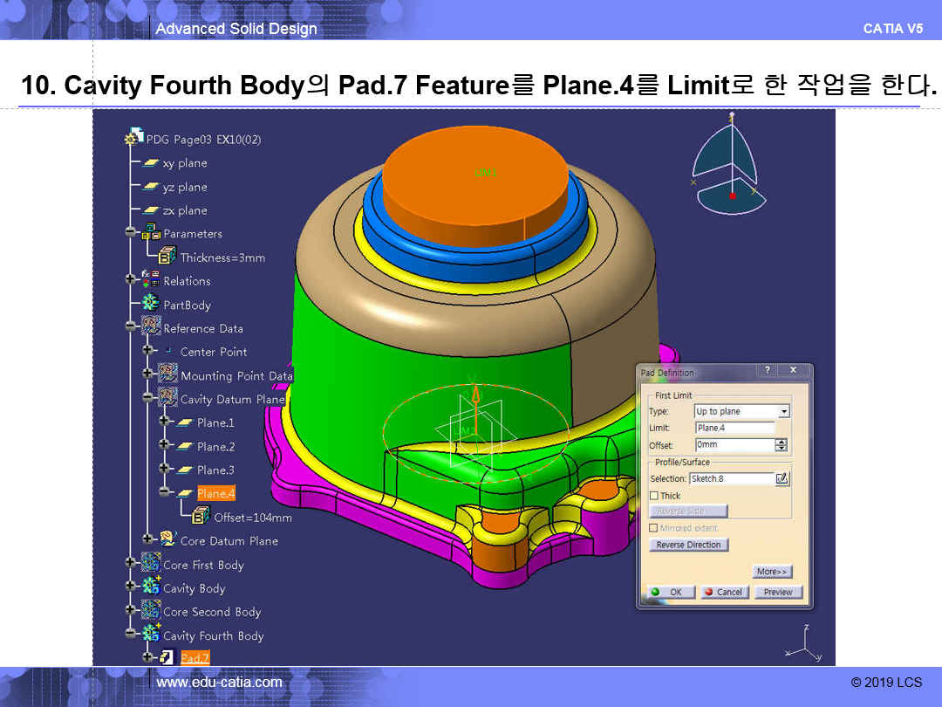Viewport: 942px width, 707px height.
Task: Collapse the Plane.4 tree node
Action: coord(163,493)
